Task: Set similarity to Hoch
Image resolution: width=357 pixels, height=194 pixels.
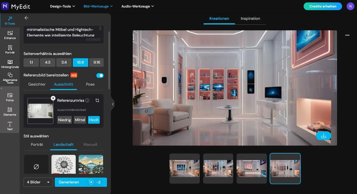Action: tap(94, 120)
